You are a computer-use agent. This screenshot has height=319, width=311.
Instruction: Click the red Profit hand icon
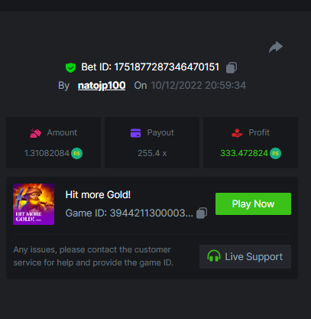point(237,133)
